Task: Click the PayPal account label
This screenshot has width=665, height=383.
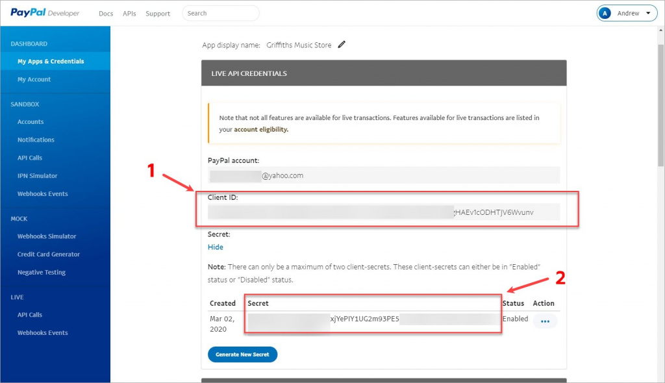Action: coord(233,160)
